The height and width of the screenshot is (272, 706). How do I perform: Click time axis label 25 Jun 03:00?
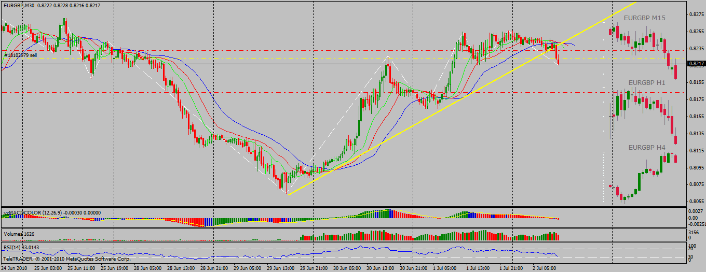pyautogui.click(x=48, y=268)
